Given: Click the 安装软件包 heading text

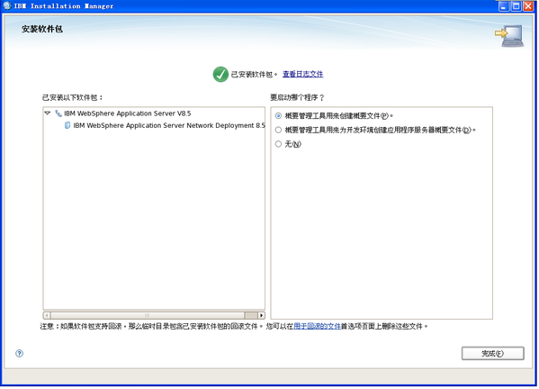Looking at the screenshot, I should 42,29.
